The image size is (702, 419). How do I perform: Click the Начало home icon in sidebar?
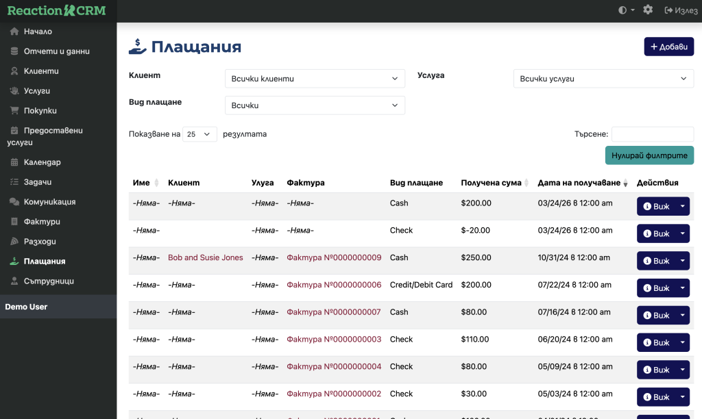point(14,31)
